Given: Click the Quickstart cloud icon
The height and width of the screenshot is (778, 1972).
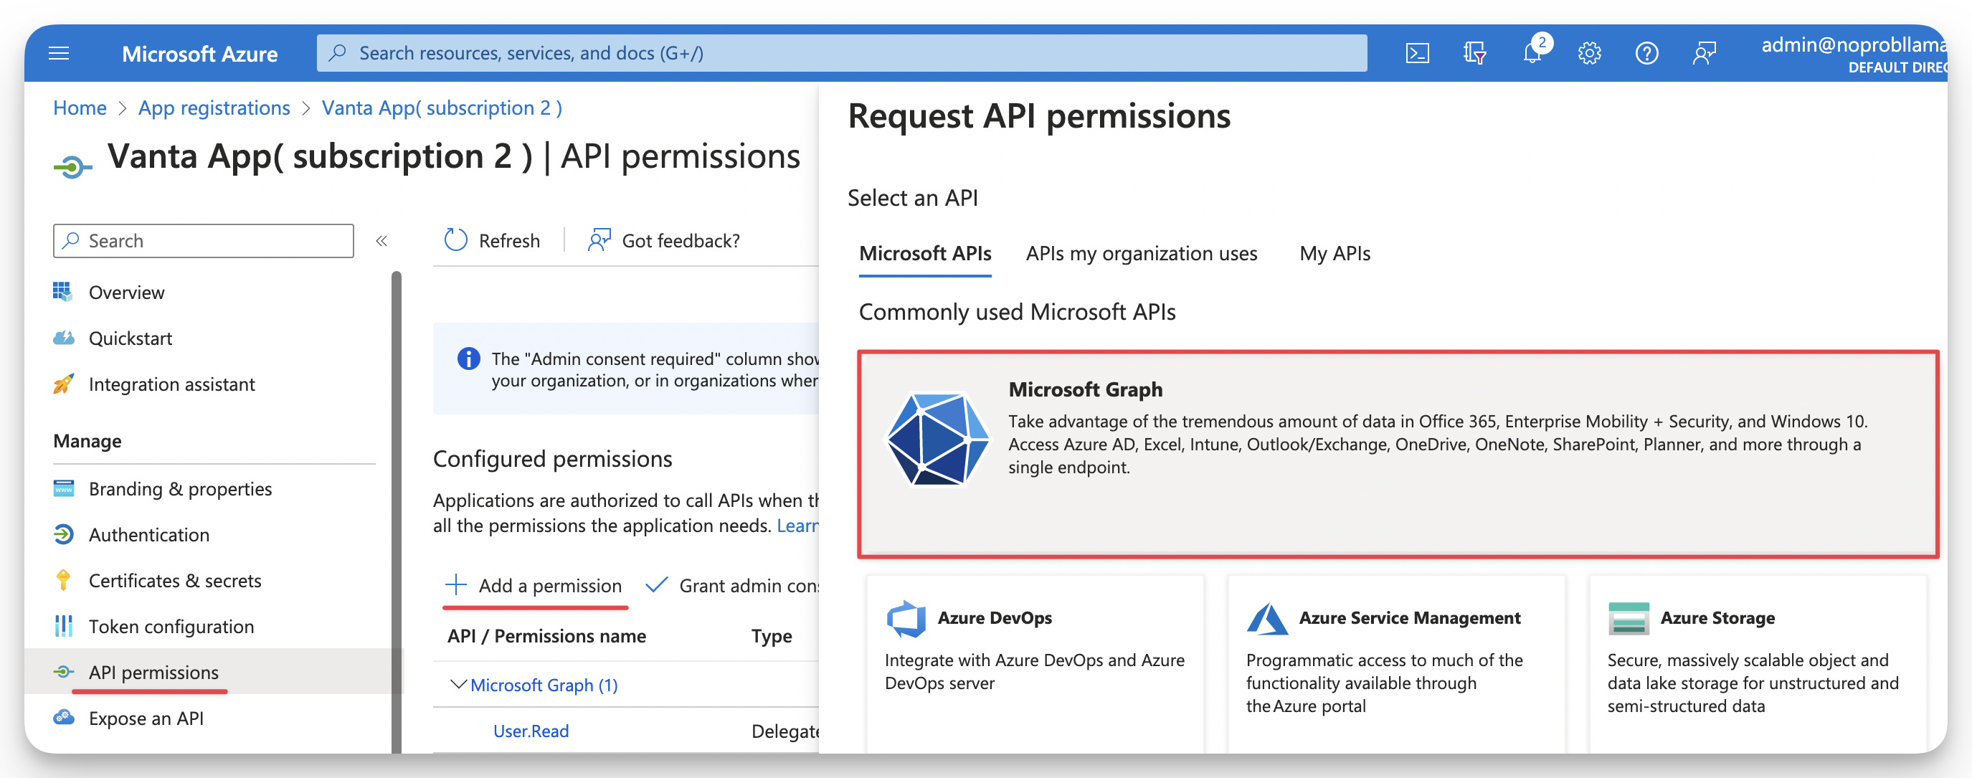Looking at the screenshot, I should [63, 338].
